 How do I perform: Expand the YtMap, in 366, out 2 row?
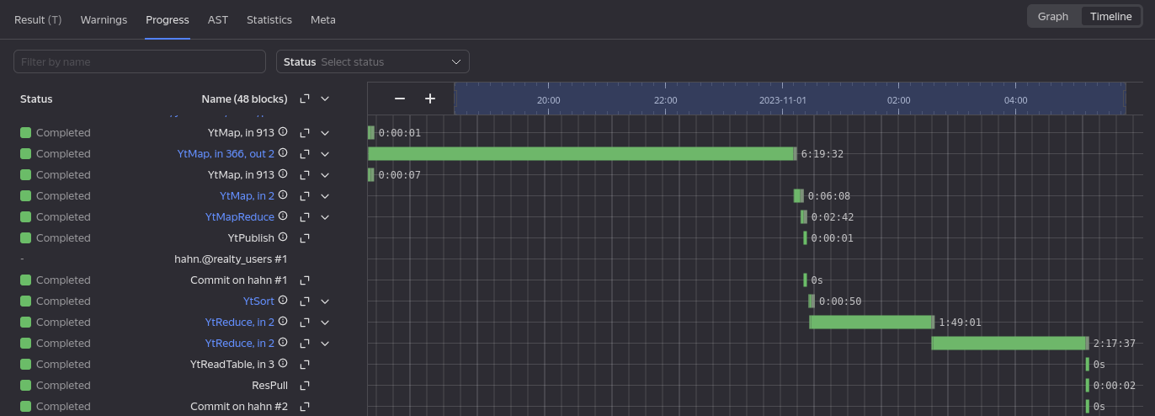click(325, 154)
